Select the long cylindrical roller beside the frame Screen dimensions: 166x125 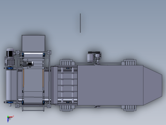coord(9,85)
